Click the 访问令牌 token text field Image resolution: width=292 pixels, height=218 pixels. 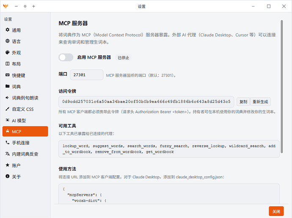pyautogui.click(x=146, y=102)
